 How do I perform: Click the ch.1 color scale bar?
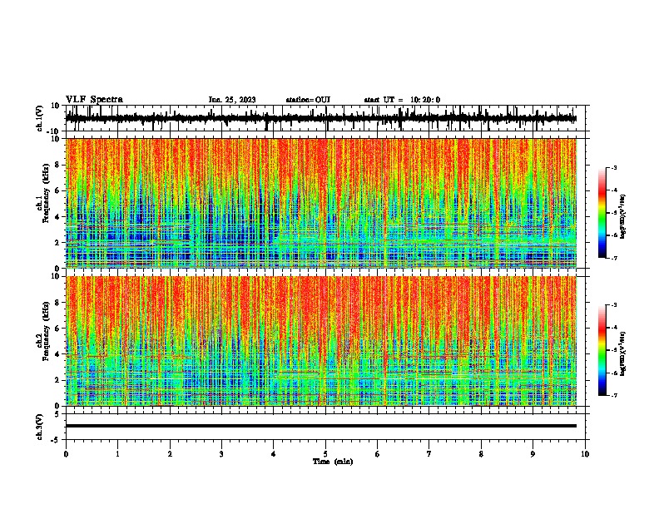coord(602,213)
